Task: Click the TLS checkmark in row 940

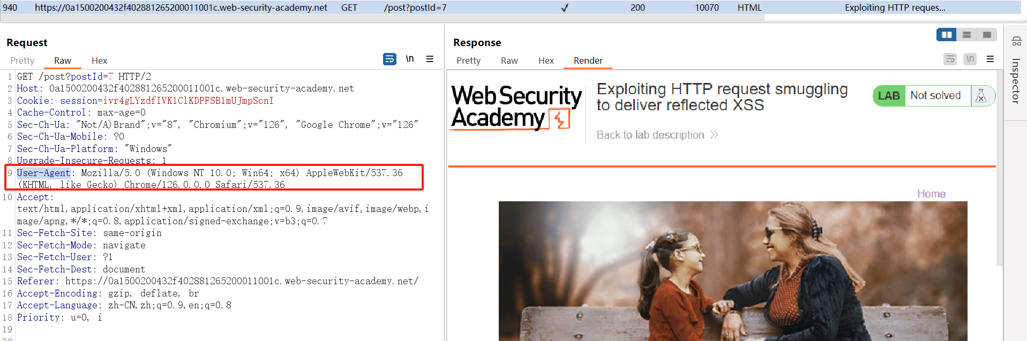Action: pyautogui.click(x=564, y=7)
